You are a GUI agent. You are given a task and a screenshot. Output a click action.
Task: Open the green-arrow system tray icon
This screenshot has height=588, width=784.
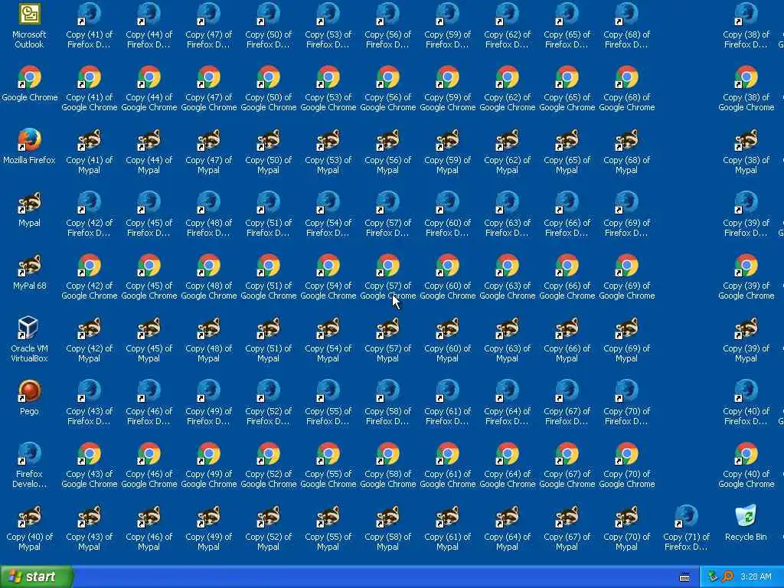coord(713,577)
